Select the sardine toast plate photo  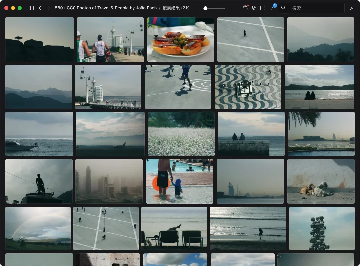click(x=181, y=40)
